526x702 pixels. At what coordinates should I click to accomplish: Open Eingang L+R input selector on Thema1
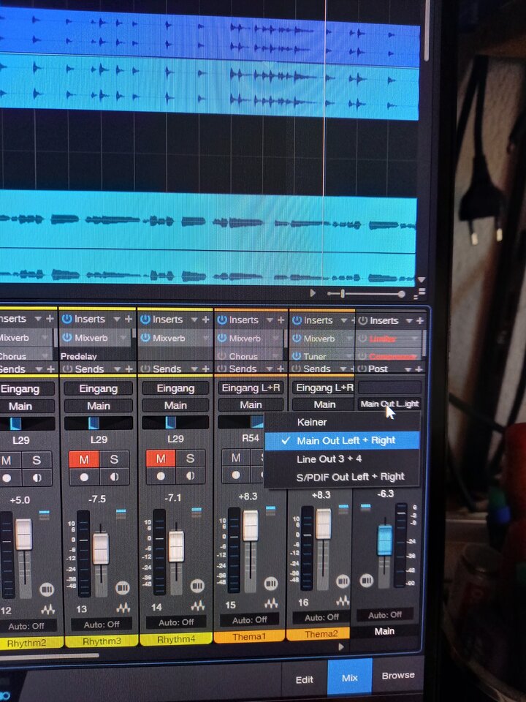point(251,388)
